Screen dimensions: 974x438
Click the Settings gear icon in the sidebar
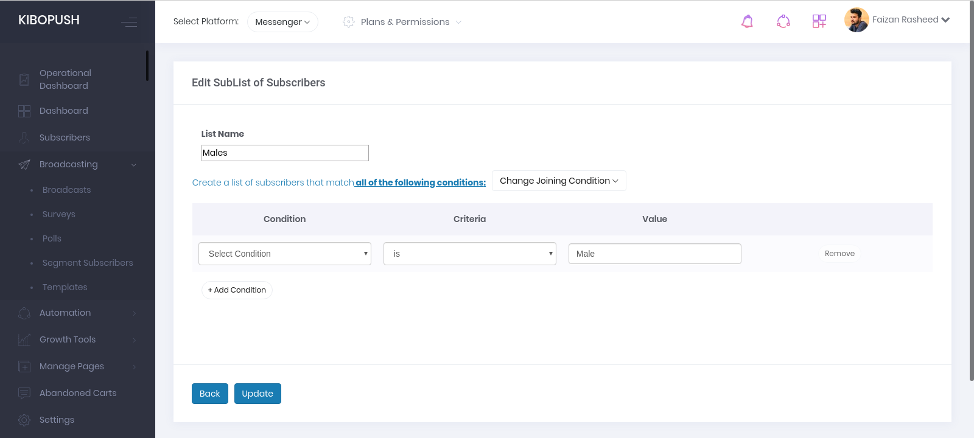pyautogui.click(x=24, y=420)
